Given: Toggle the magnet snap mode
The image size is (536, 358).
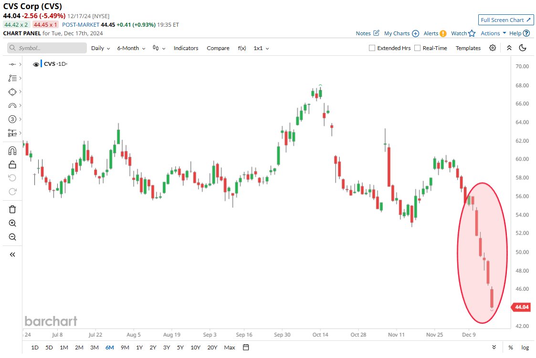Looking at the screenshot, I should (x=12, y=151).
